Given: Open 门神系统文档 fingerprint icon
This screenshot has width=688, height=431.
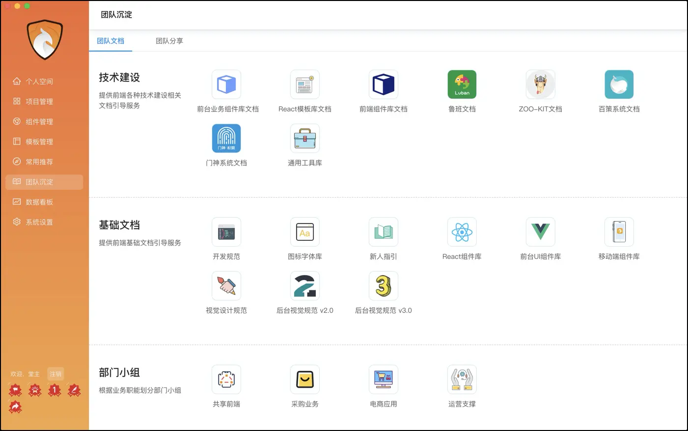Looking at the screenshot, I should (x=226, y=138).
